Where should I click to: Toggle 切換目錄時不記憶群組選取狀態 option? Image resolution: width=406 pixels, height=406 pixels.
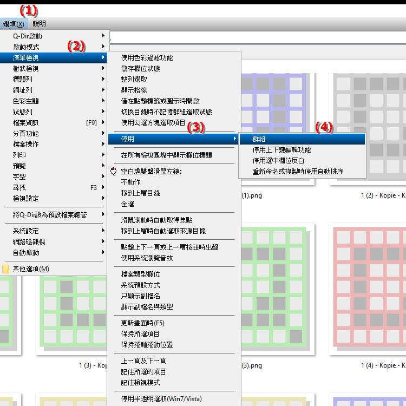coord(174,112)
